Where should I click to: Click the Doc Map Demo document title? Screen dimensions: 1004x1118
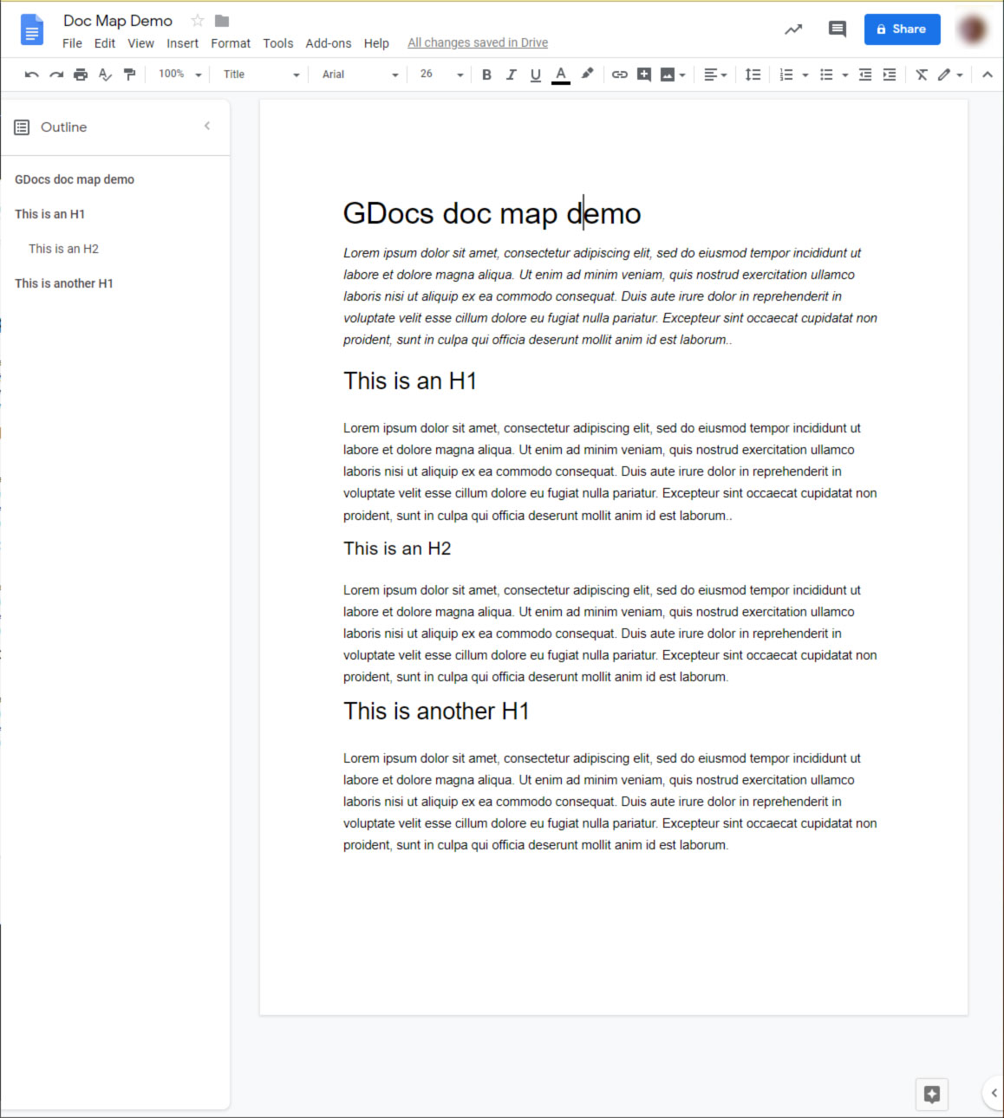[x=118, y=21]
